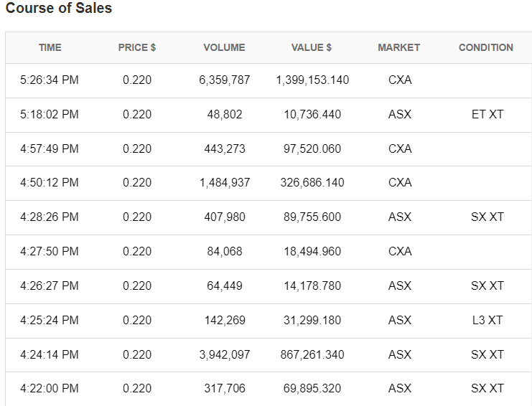
Task: Click the CONDITION column header
Action: pos(486,47)
